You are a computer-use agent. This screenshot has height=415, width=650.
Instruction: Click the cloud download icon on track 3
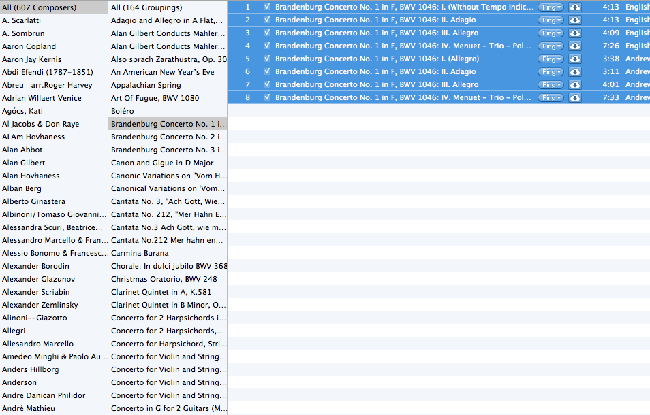pos(574,33)
